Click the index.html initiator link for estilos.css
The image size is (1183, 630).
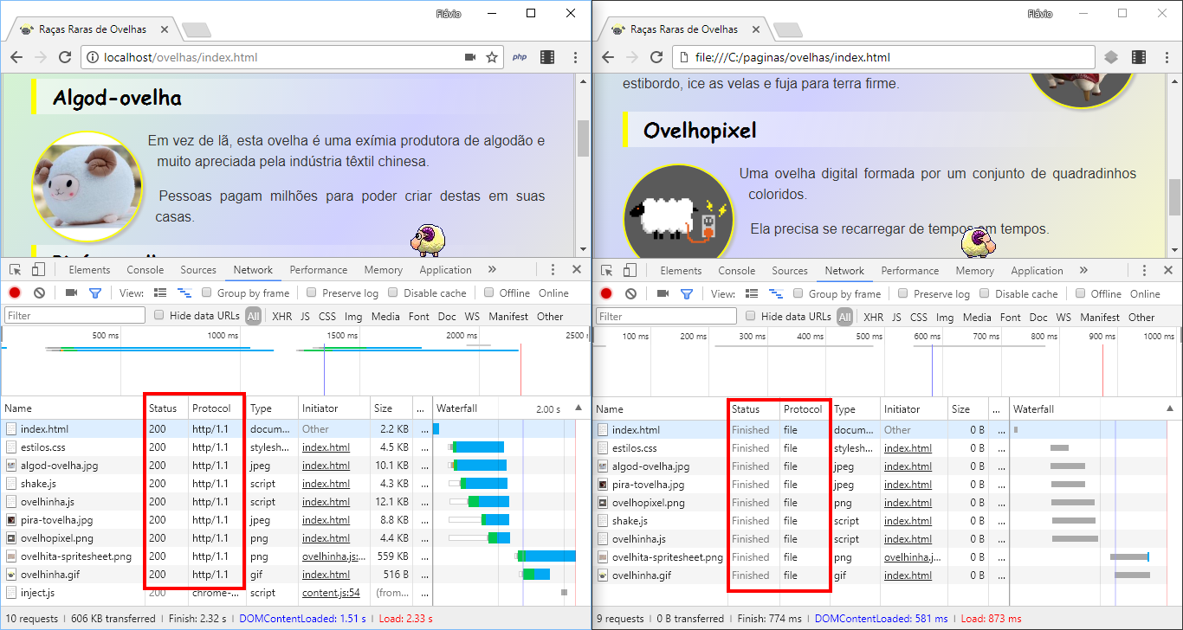326,447
